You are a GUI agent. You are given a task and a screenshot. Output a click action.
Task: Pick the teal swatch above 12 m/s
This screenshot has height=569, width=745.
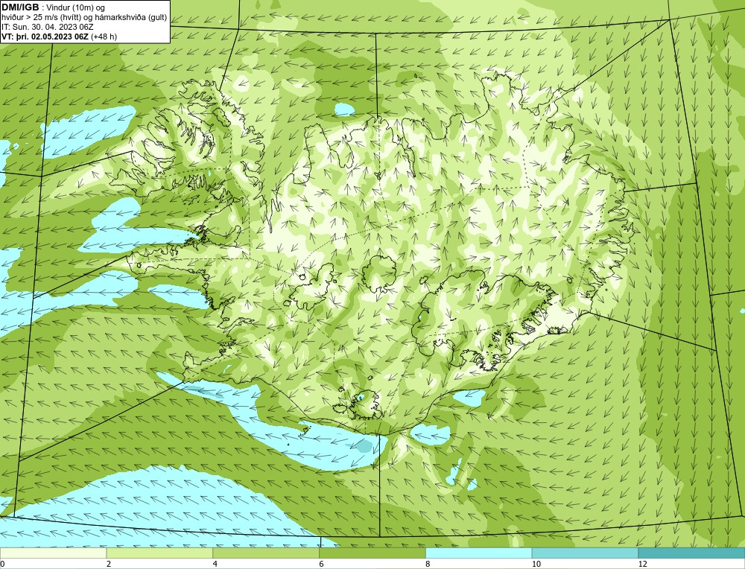(692, 553)
